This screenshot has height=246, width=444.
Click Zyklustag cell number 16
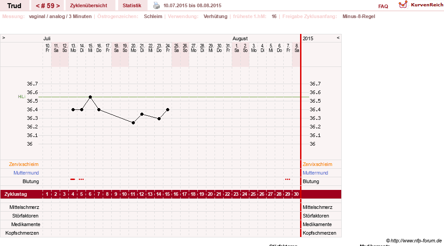point(176,194)
